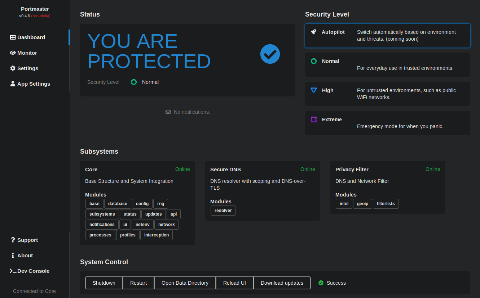Click the About info icon
Screen dimensions: 480x298
pos(13,256)
